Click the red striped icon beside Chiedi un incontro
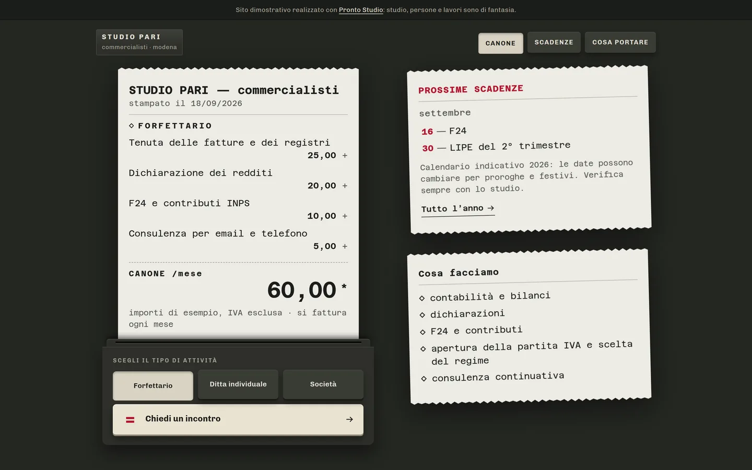Screen dimensions: 752x470 (130, 419)
